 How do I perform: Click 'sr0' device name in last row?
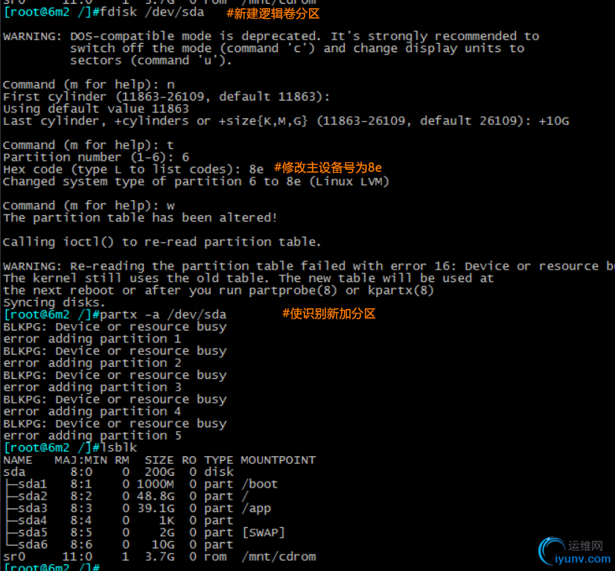coord(14,557)
